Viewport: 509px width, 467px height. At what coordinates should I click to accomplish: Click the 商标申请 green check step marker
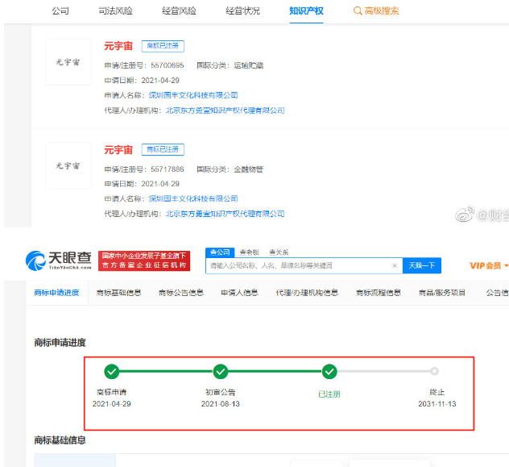coord(112,371)
